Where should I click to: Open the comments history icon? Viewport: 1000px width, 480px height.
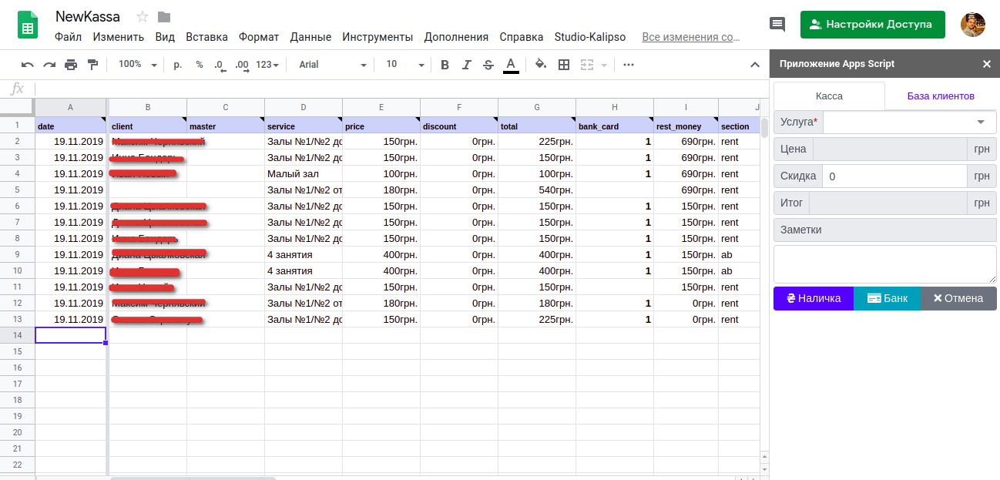coord(777,24)
